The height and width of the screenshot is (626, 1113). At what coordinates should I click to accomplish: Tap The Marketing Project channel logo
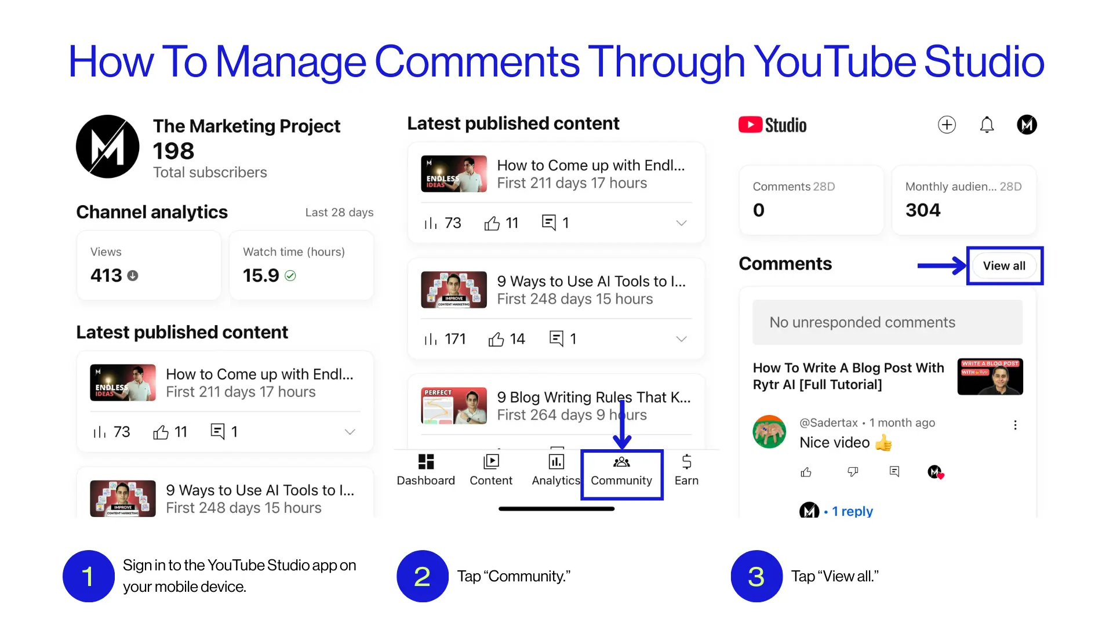(x=108, y=147)
